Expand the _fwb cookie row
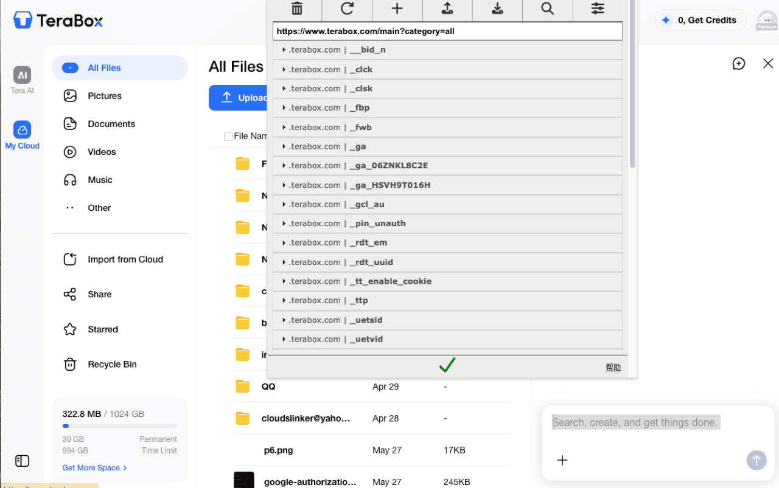779x488 pixels. pos(447,127)
